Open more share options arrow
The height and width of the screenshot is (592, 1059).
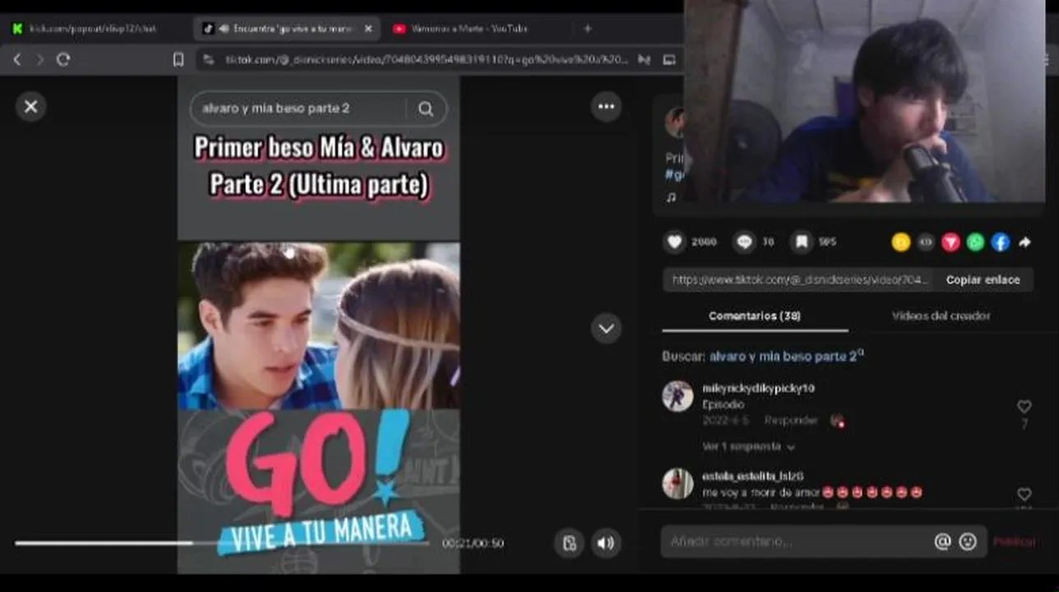(1024, 242)
